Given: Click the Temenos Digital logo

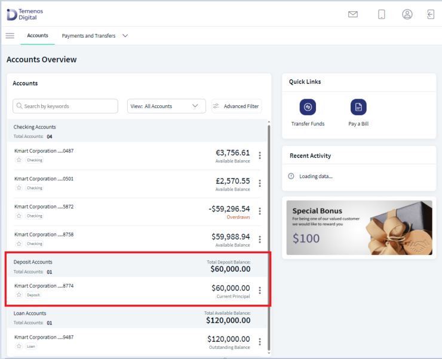Looking at the screenshot, I should pos(25,14).
